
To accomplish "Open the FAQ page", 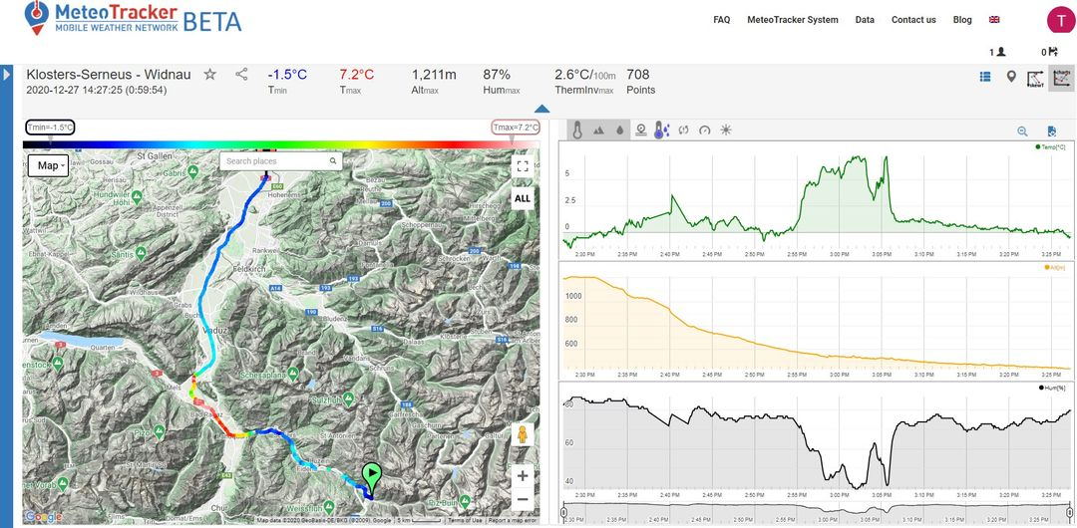I will click(x=721, y=20).
